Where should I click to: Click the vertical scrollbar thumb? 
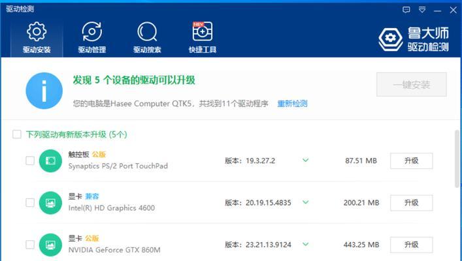(457, 159)
